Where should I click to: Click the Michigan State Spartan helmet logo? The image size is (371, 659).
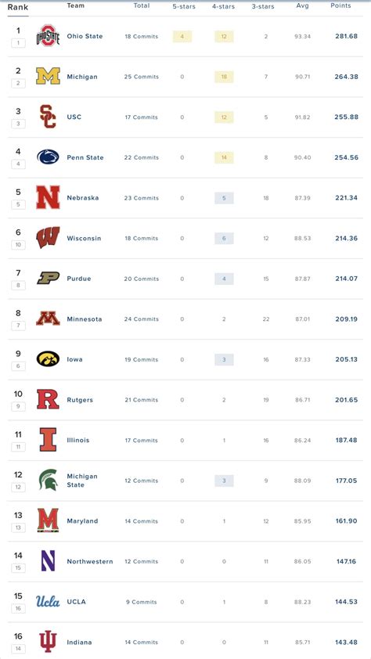48,480
